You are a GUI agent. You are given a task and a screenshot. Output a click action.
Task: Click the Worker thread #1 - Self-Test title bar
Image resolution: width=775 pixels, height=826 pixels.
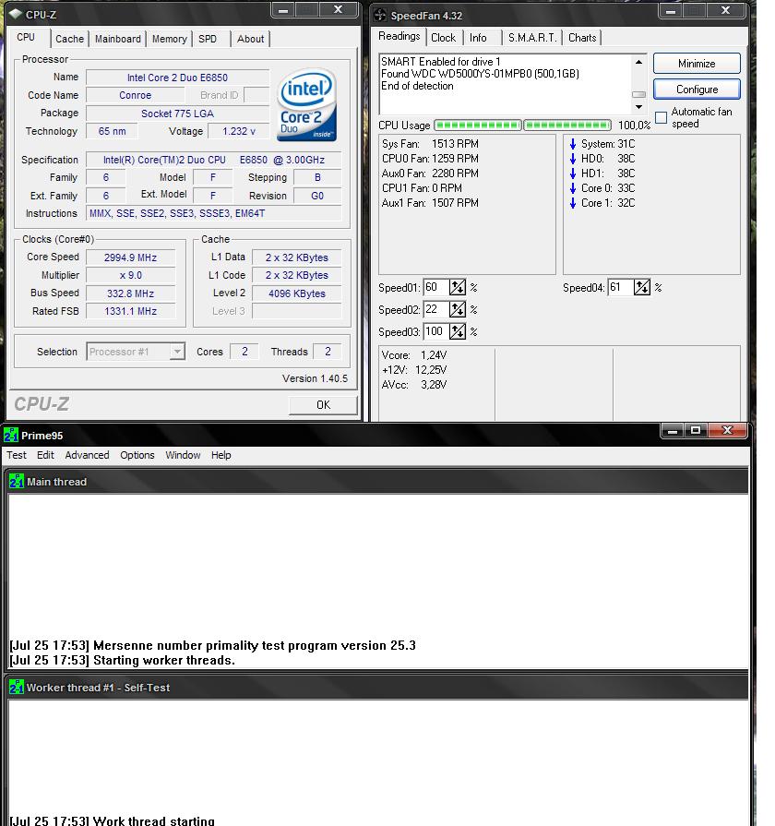378,687
